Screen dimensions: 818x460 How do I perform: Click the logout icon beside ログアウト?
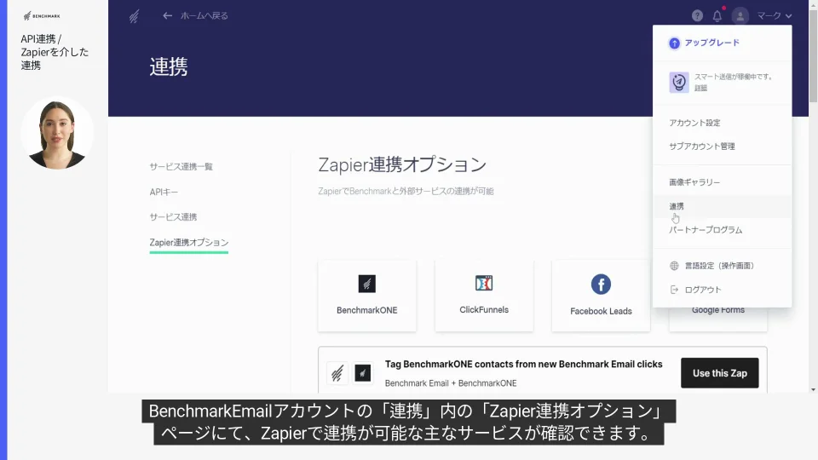[674, 290]
